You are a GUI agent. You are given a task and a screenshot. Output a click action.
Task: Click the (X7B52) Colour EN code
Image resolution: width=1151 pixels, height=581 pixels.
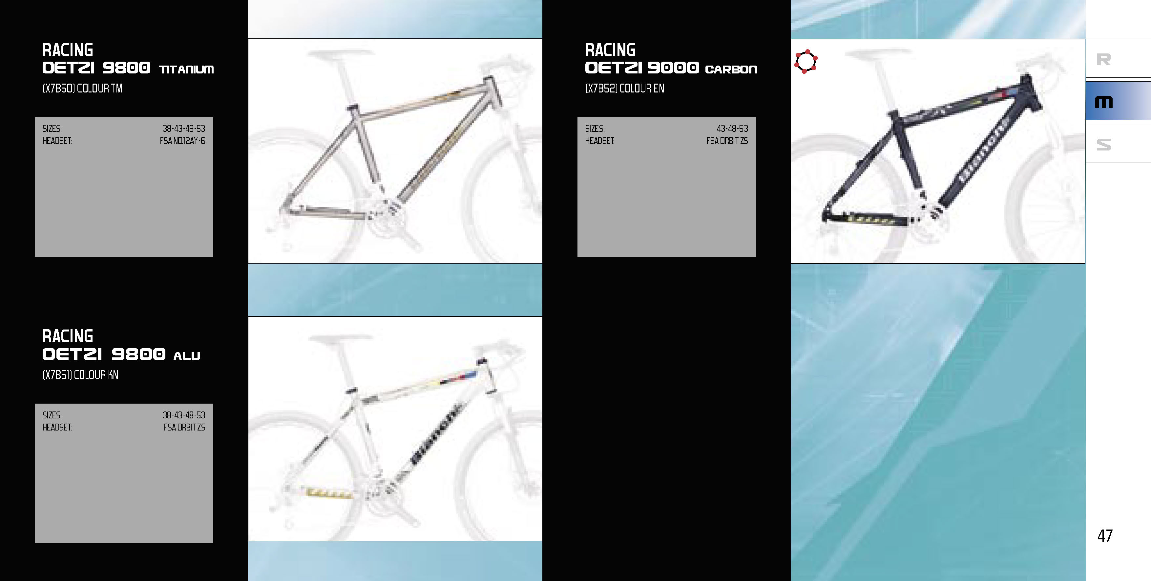(x=625, y=89)
